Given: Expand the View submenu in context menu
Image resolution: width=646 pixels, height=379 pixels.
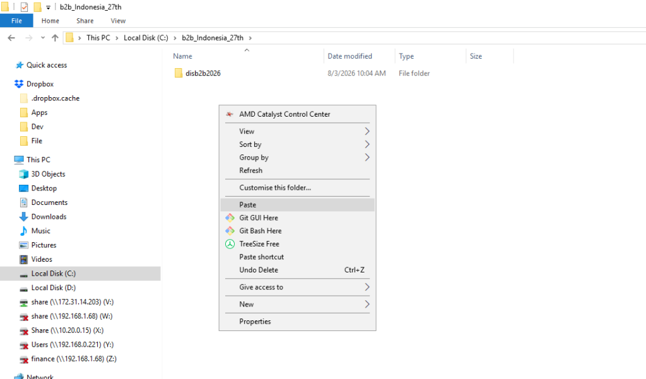Looking at the screenshot, I should pos(297,131).
